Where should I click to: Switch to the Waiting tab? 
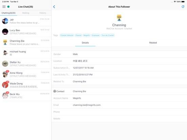tap(26, 13)
